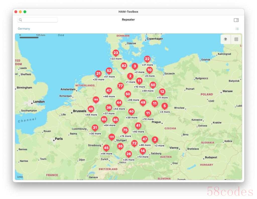
Task: Open the Germany breadcrumb link
Action: click(x=24, y=29)
